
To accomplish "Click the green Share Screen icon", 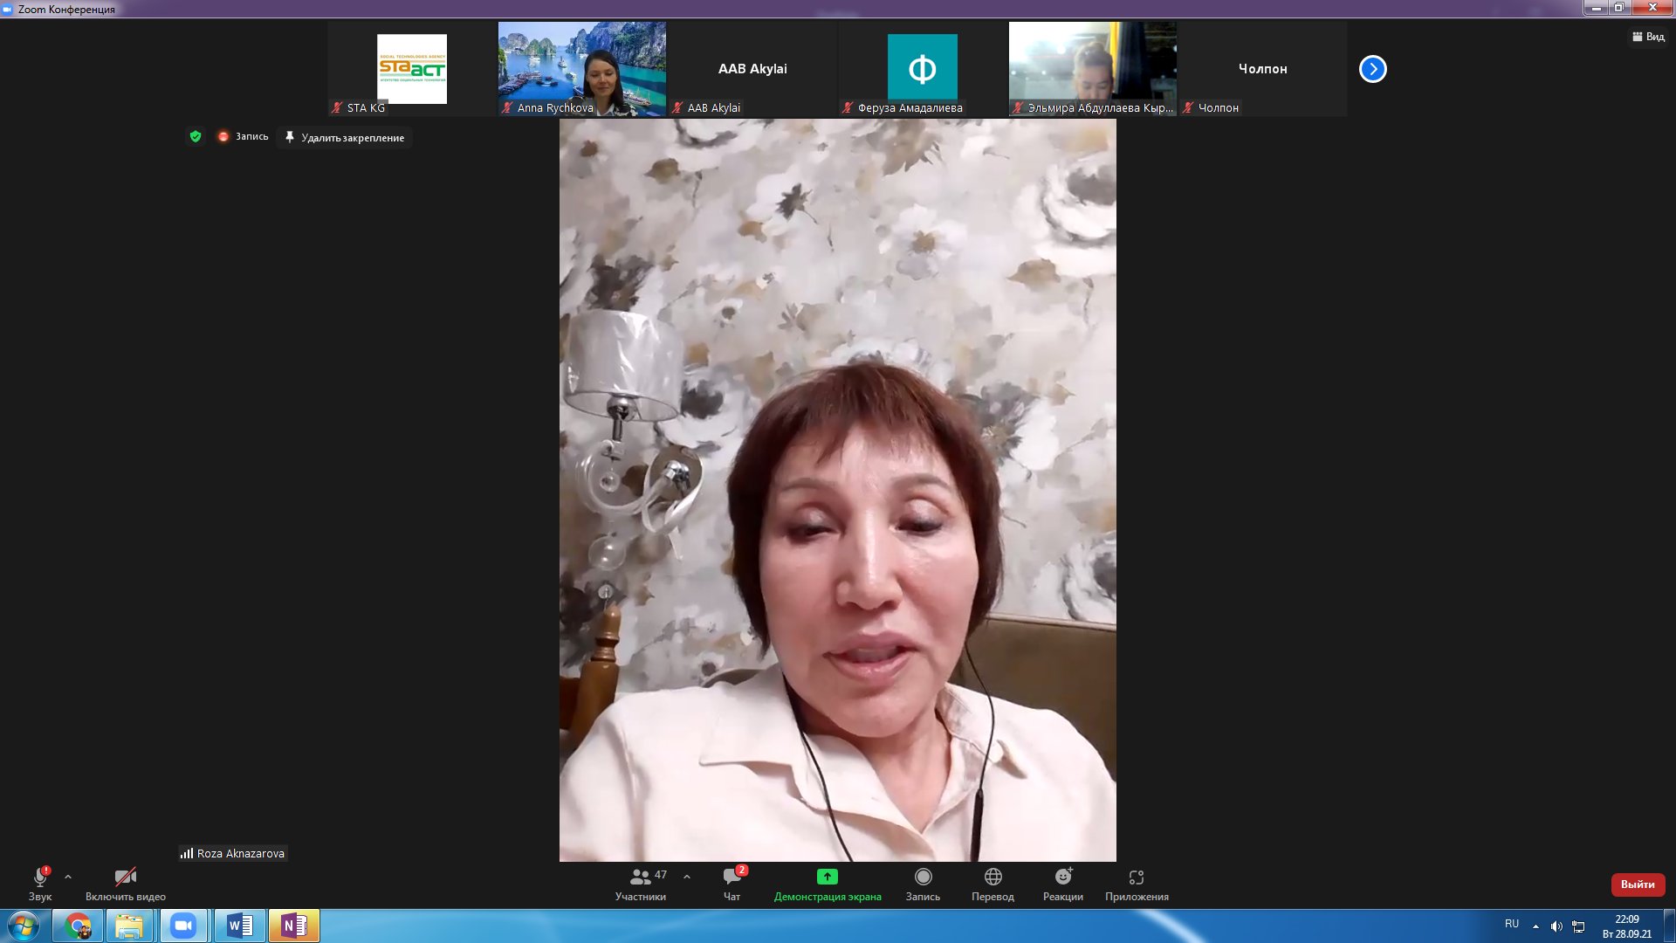I will pos(827,877).
